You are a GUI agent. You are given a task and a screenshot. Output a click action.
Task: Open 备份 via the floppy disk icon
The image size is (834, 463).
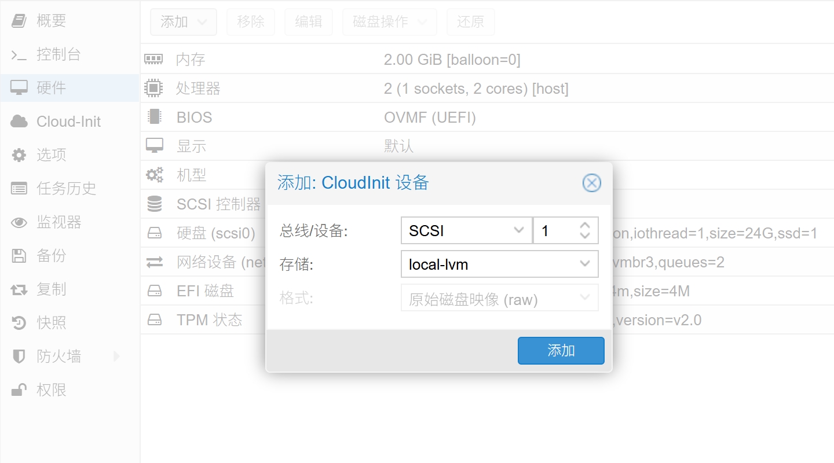[x=19, y=256]
